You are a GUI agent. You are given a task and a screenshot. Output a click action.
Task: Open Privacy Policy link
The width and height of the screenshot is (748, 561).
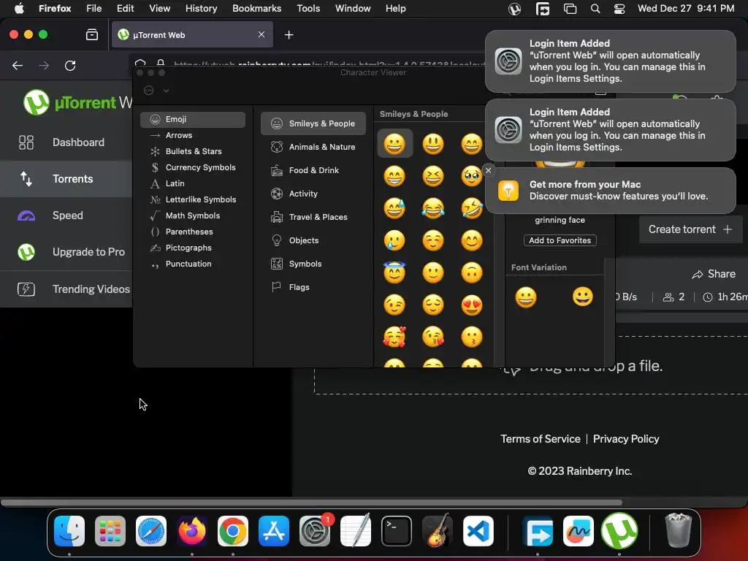tap(626, 439)
